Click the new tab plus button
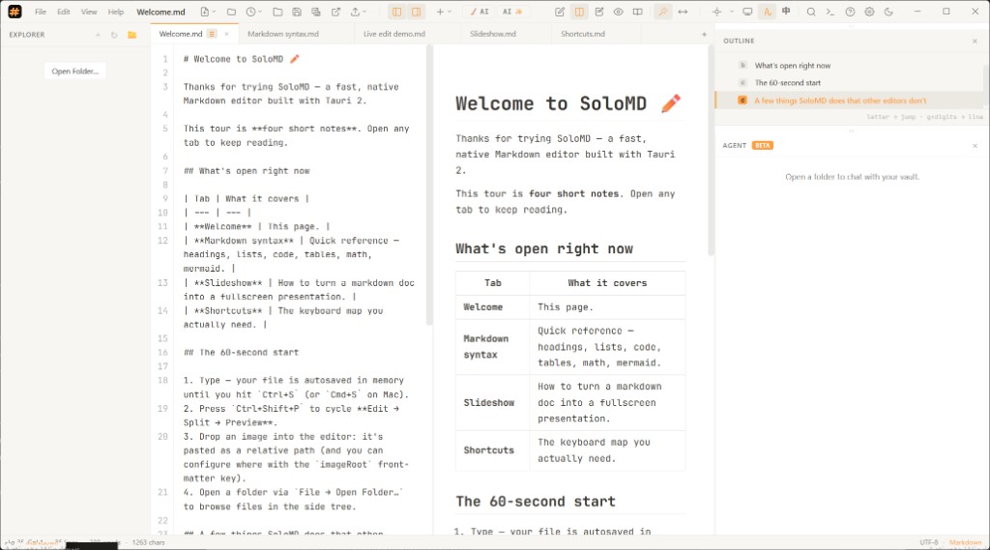The image size is (990, 550). 704,34
